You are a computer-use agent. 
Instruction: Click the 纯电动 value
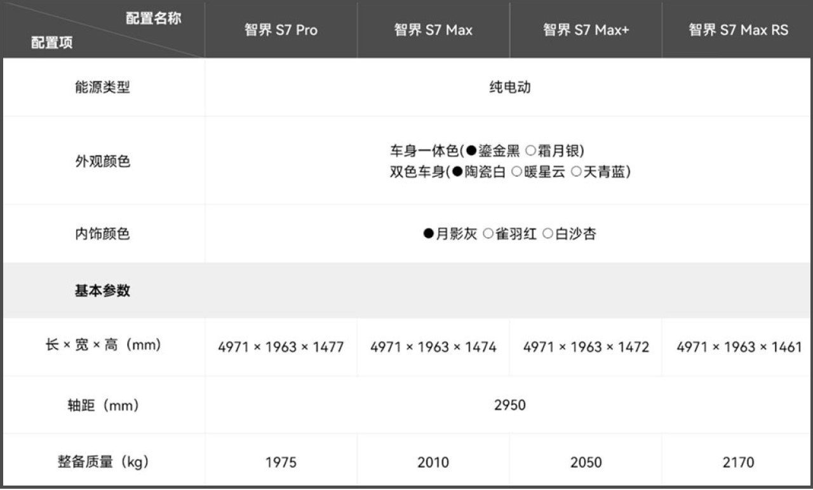[x=509, y=87]
